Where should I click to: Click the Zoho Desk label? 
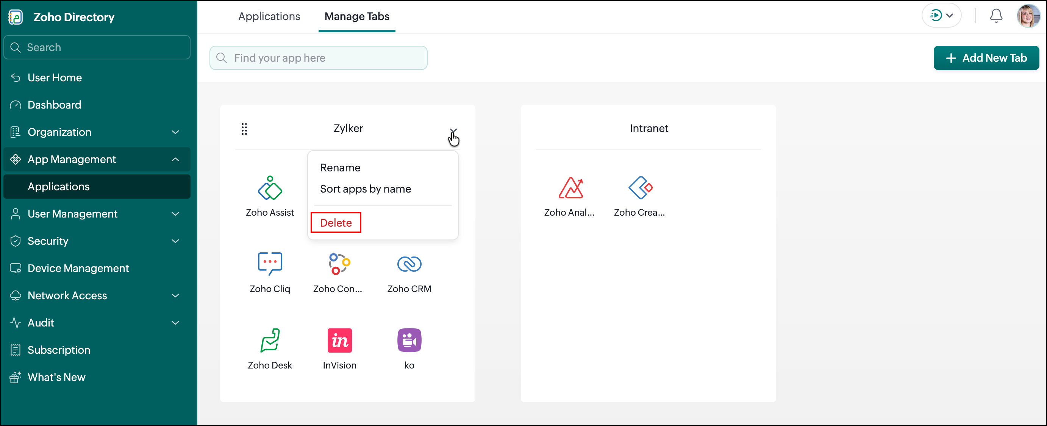click(270, 365)
